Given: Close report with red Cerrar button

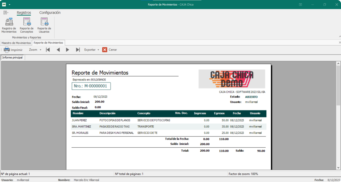Looking at the screenshot, I should pos(105,50).
